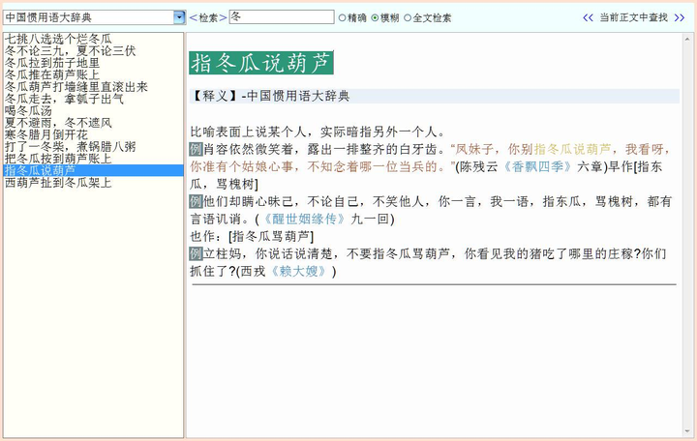Image resolution: width=697 pixels, height=441 pixels.
Task: Open the 《醒世姻缘传》 book link
Action: point(305,219)
